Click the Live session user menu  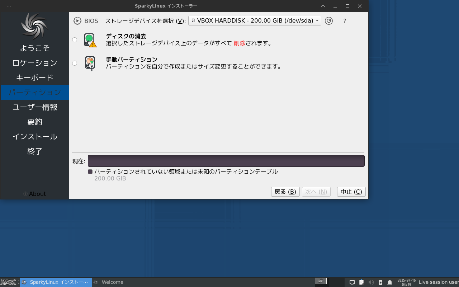(x=439, y=282)
